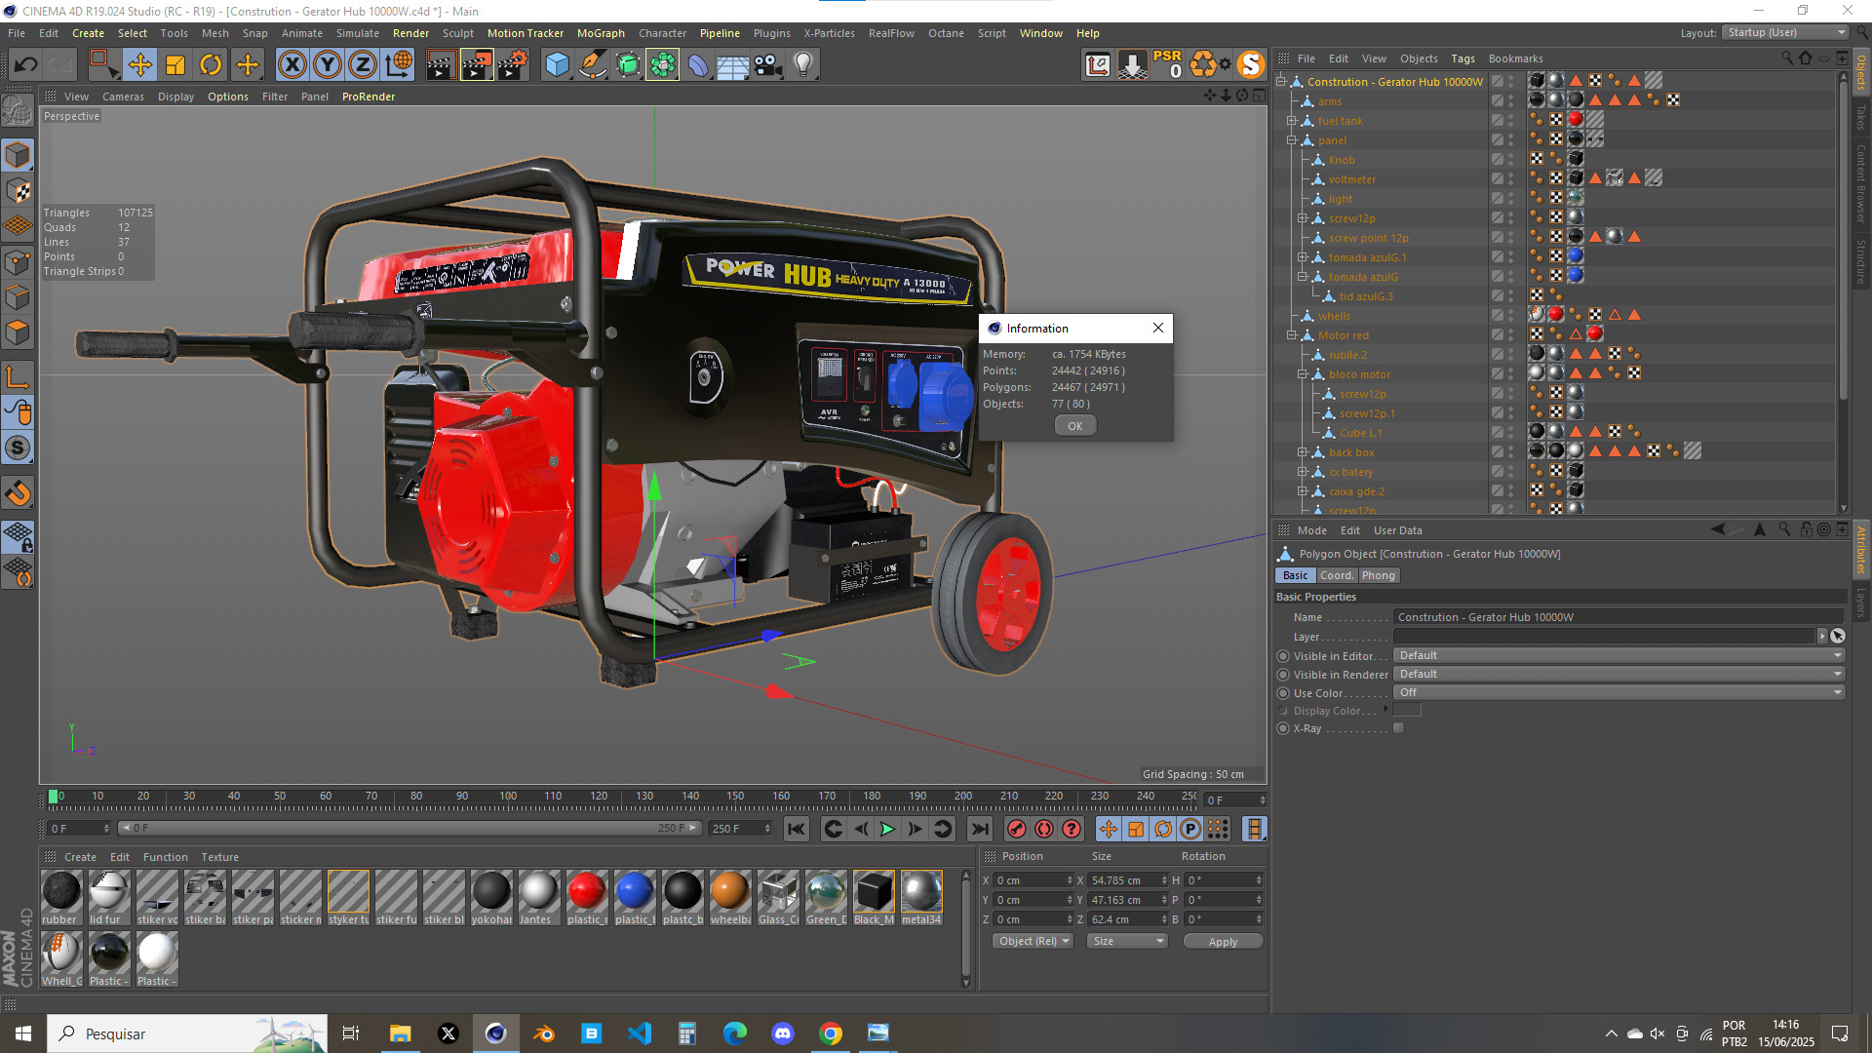The width and height of the screenshot is (1872, 1053).
Task: Enable Texture mode in left toolbar
Action: click(x=18, y=191)
